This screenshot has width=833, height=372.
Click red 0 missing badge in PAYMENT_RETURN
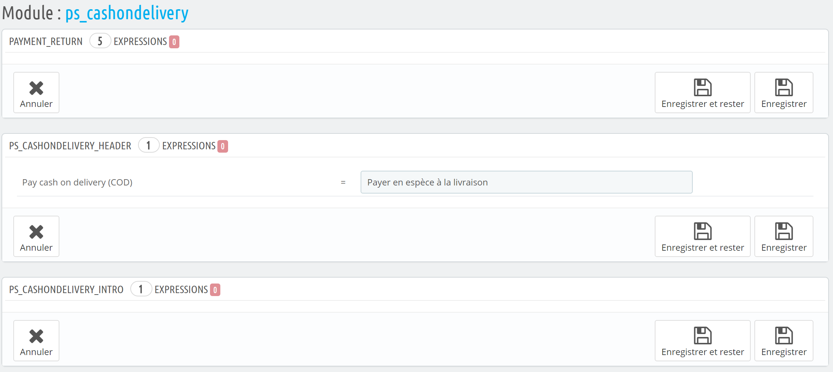174,42
